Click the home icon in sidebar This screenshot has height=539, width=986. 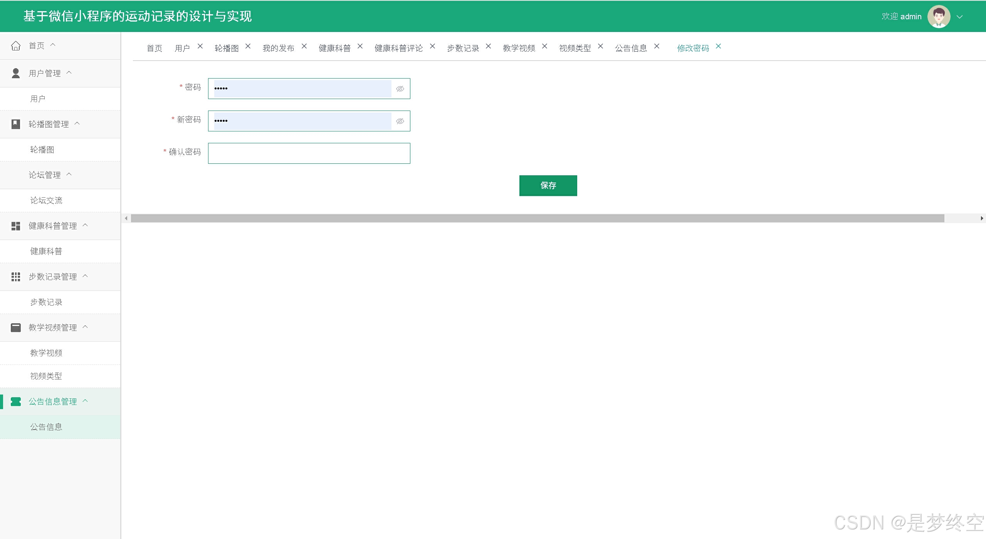point(16,46)
